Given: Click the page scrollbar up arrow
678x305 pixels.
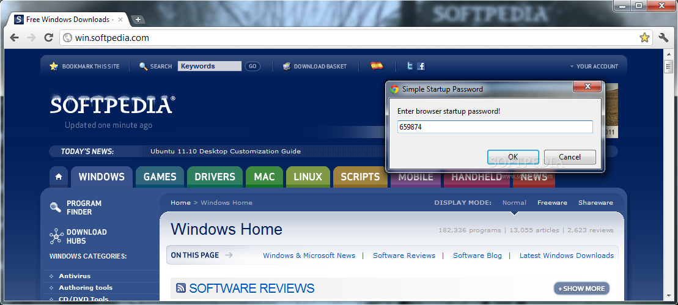Looking at the screenshot, I should pos(668,53).
